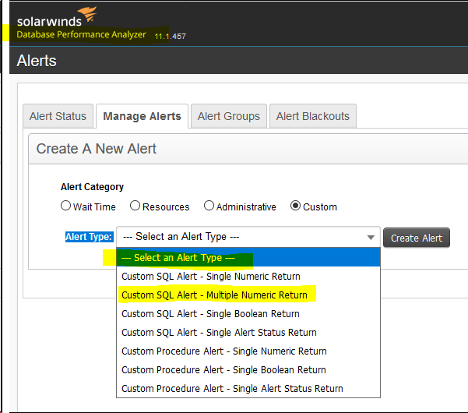Screen dimensions: 468x413
Task: Pick Custom Procedure Alert - Single Numeric Return
Action: coord(223,351)
